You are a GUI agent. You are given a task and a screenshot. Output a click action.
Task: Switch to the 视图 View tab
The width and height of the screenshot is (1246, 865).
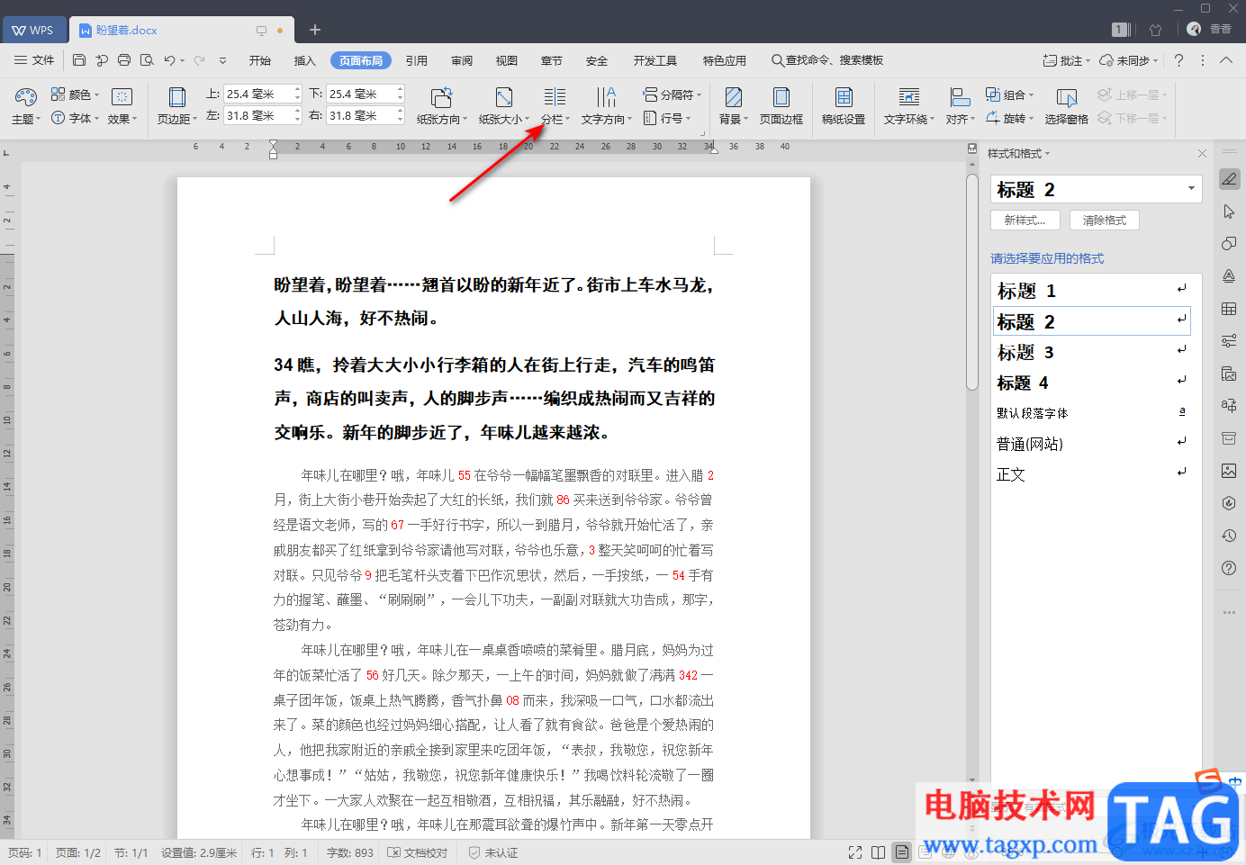507,60
